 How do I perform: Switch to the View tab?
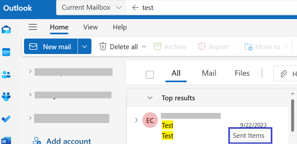point(90,27)
